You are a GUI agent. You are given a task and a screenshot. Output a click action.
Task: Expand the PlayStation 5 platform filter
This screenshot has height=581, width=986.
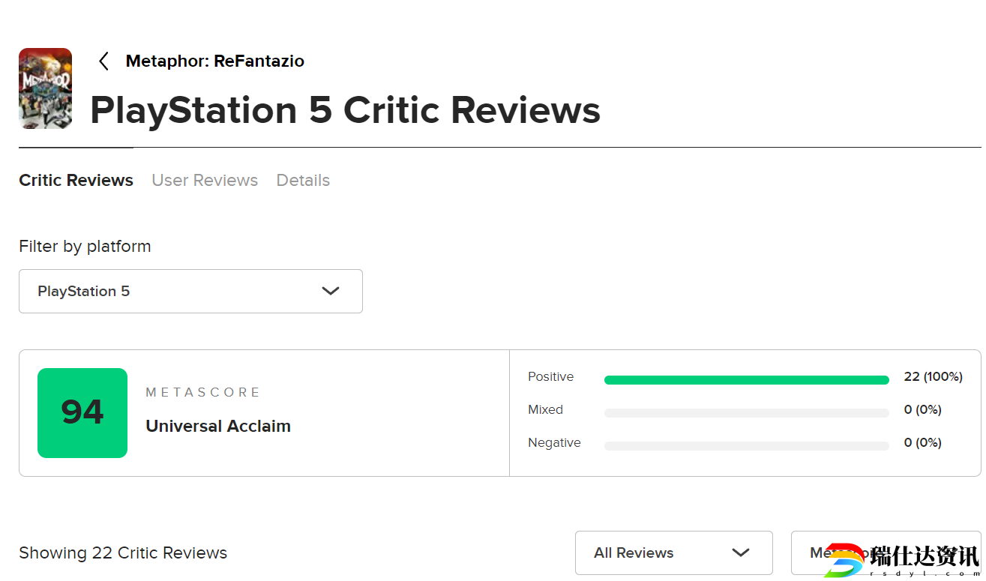[x=190, y=291]
